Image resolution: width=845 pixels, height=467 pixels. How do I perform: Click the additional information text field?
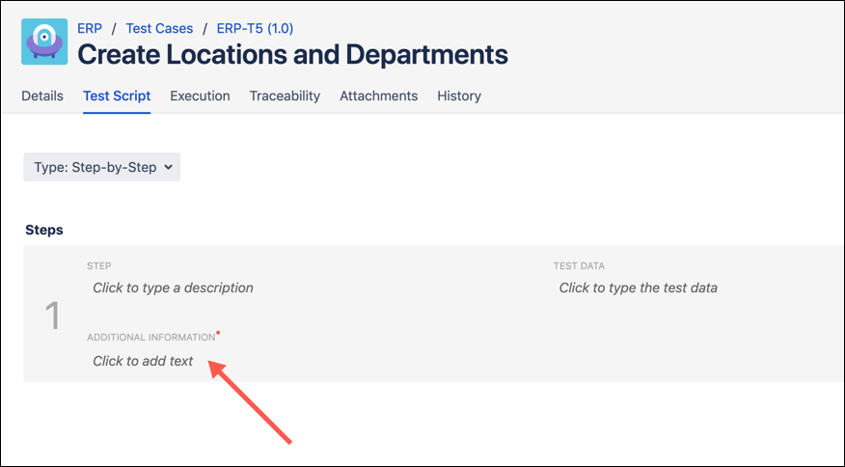click(x=143, y=361)
